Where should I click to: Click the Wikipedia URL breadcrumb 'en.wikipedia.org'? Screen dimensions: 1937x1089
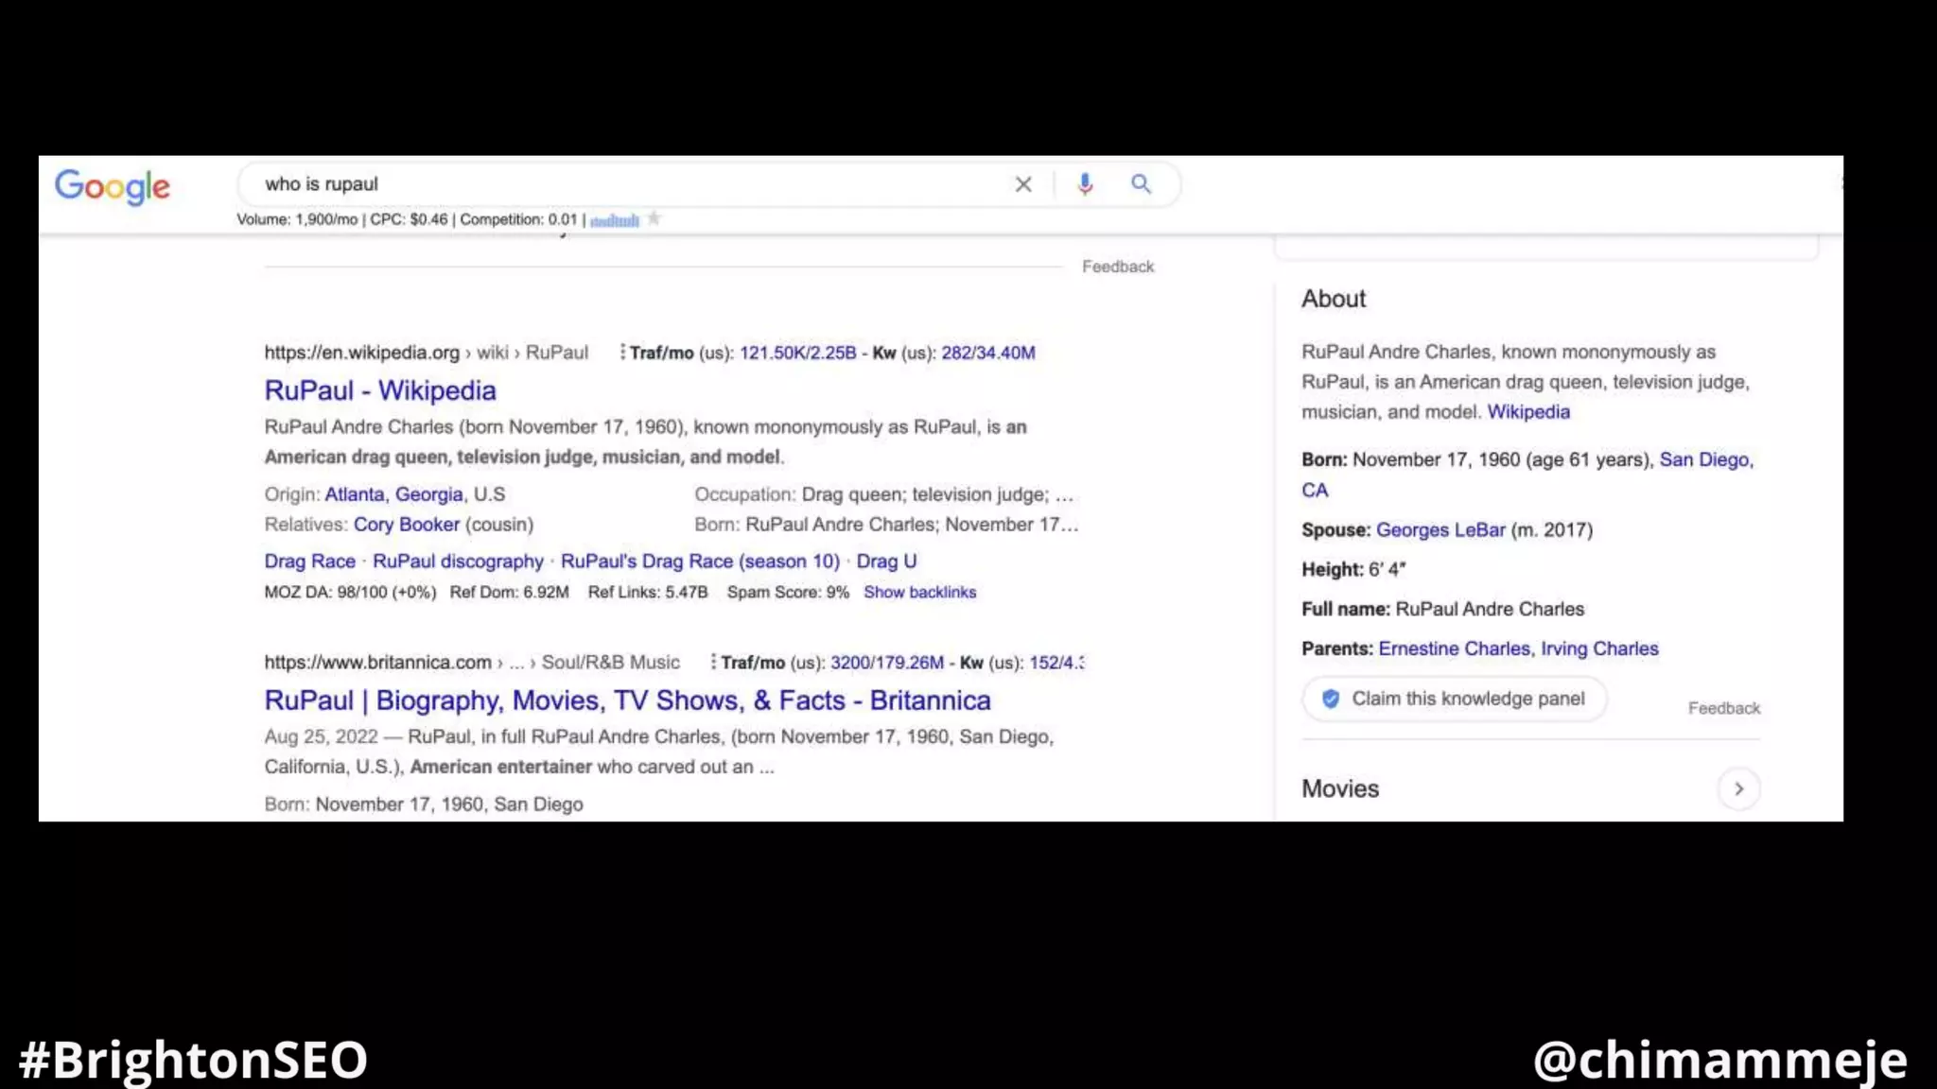[361, 353]
